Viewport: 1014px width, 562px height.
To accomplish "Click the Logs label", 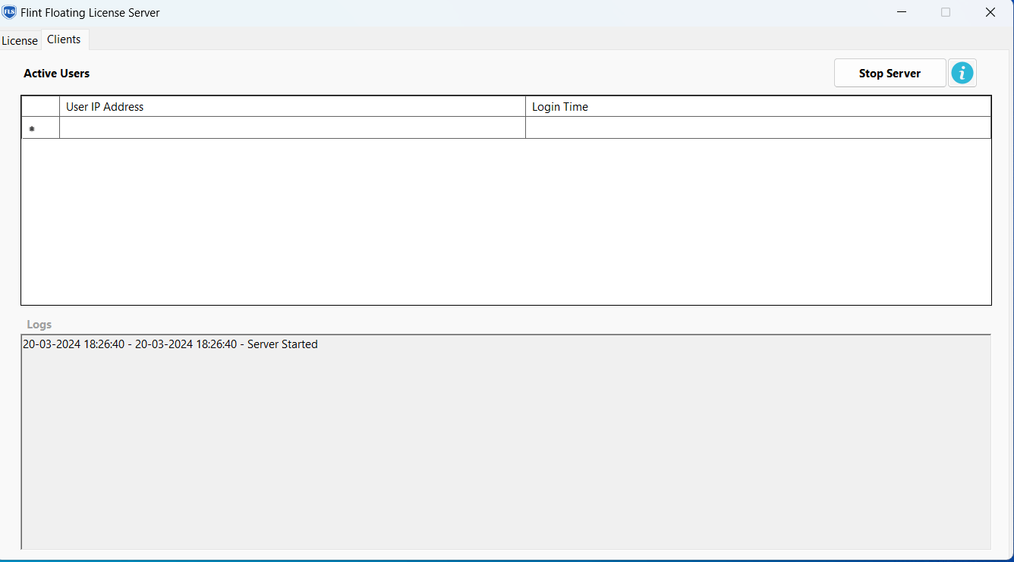I will tap(39, 325).
